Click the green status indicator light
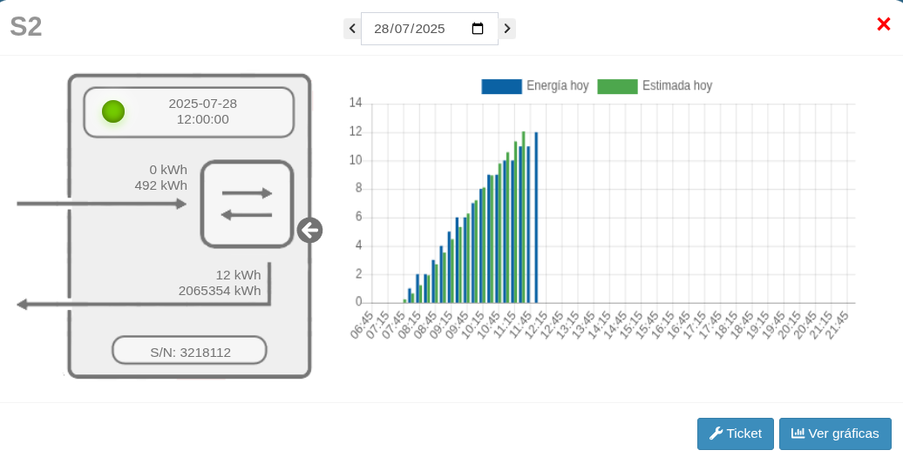The image size is (903, 457). pyautogui.click(x=113, y=111)
